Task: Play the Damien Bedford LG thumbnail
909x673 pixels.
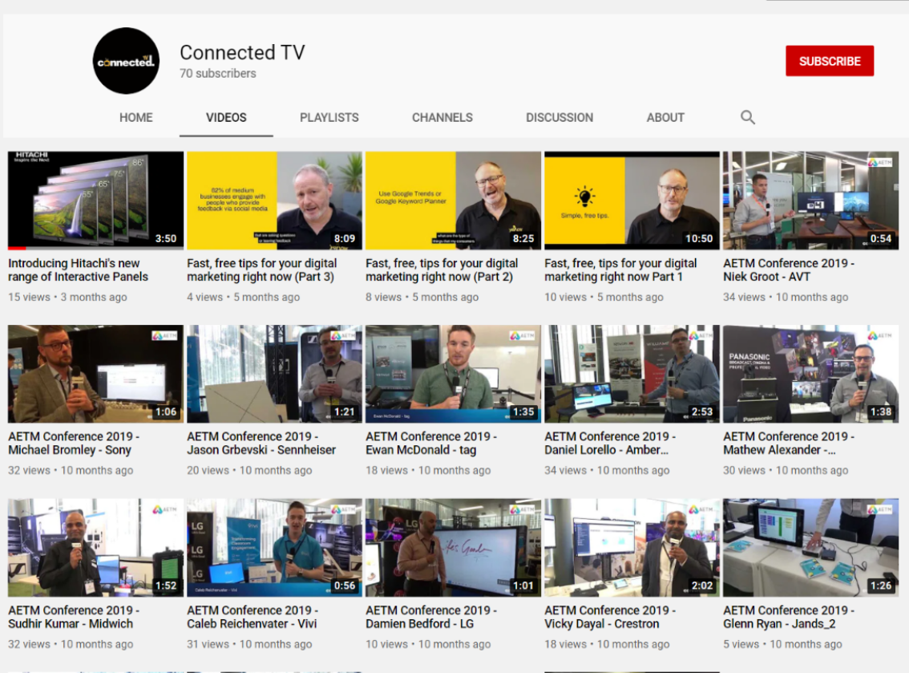Action: [453, 548]
